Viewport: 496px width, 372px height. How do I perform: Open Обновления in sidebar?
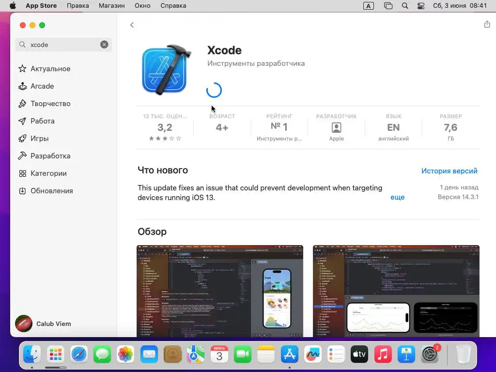[46, 191]
